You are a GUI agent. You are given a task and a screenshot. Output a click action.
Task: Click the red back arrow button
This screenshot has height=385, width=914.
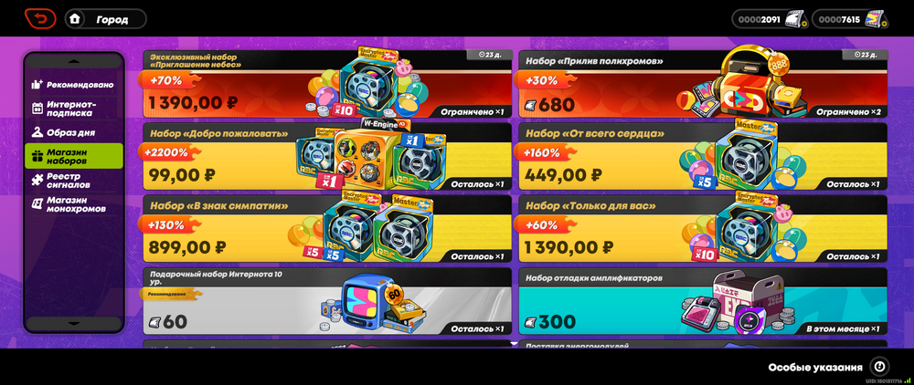pyautogui.click(x=40, y=18)
